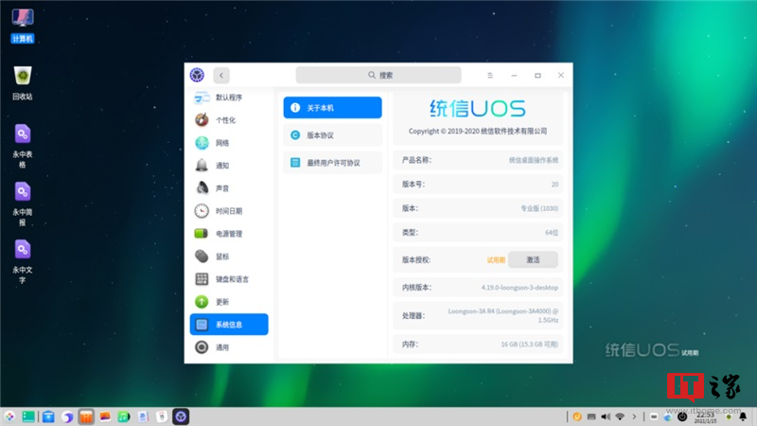Open the launcher in the dock
The width and height of the screenshot is (757, 426).
click(x=9, y=417)
